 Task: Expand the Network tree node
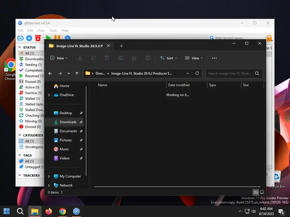click(49, 185)
